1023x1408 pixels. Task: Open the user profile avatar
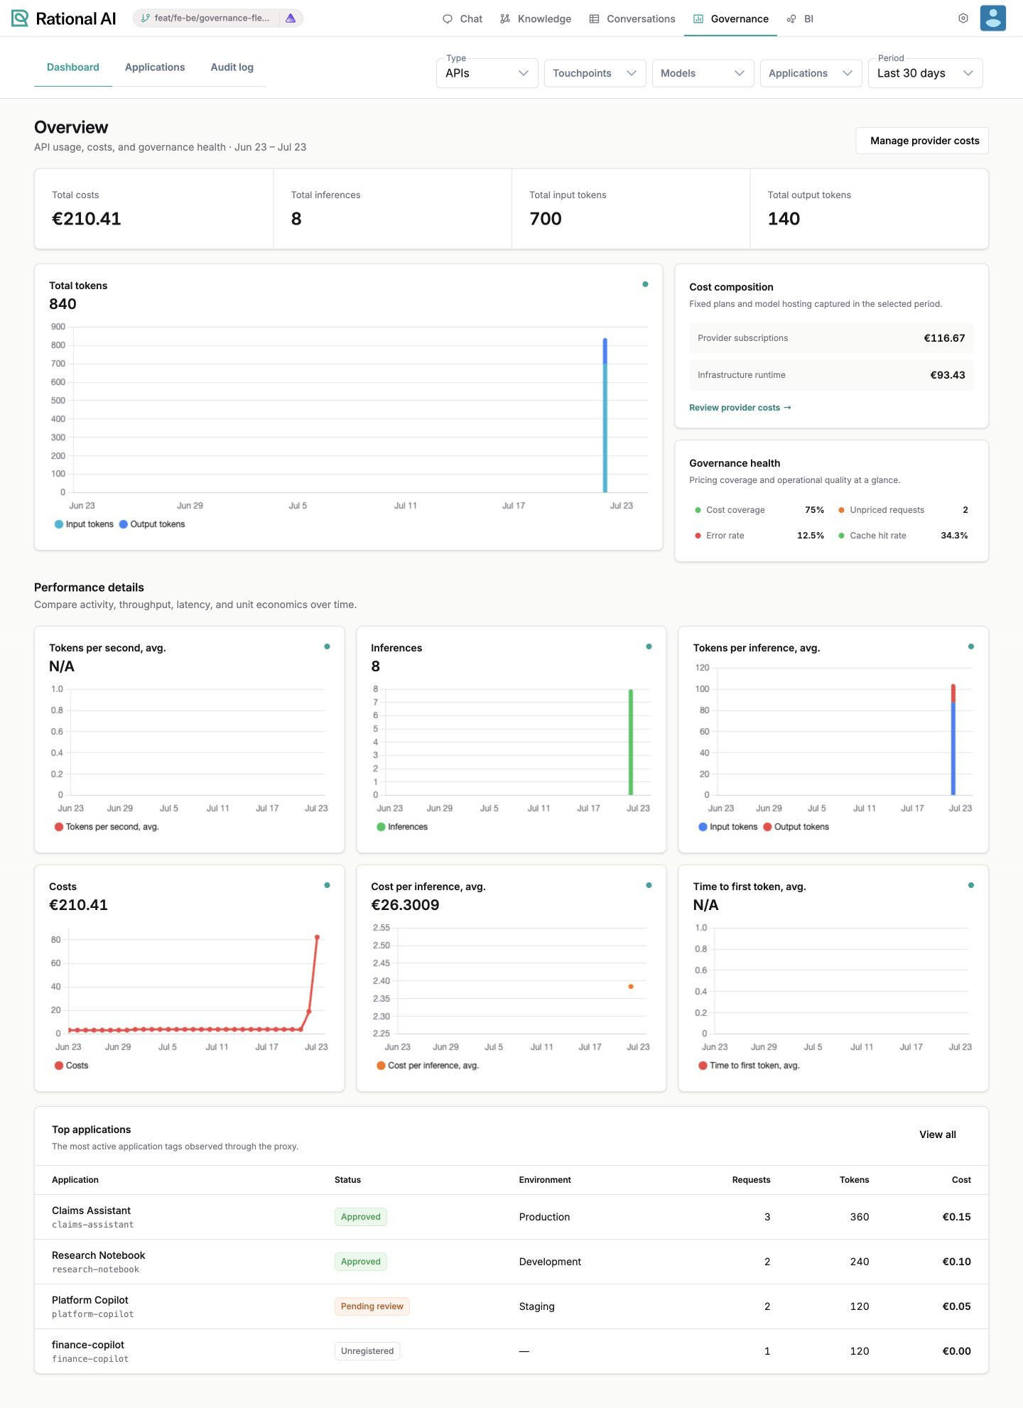click(993, 18)
